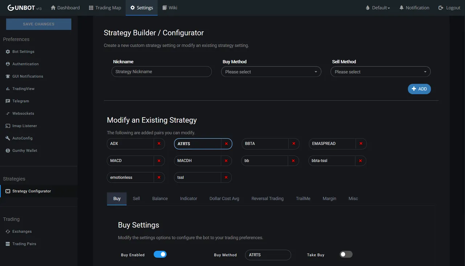465x266 pixels.
Task: Select the BBTA strategy
Action: 265,144
